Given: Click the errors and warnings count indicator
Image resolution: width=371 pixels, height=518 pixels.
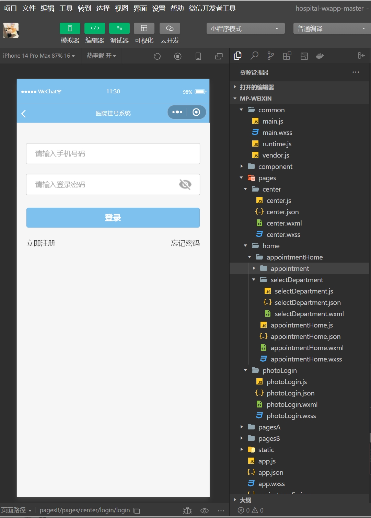Looking at the screenshot, I should [251, 510].
